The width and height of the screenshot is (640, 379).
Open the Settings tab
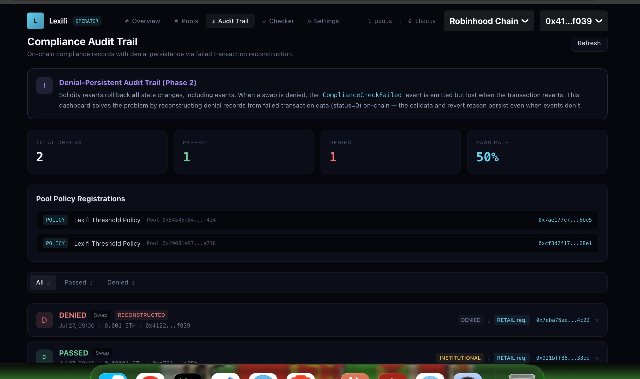[323, 21]
